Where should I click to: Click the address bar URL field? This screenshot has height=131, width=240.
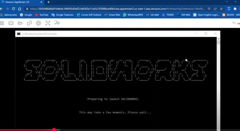point(117,9)
